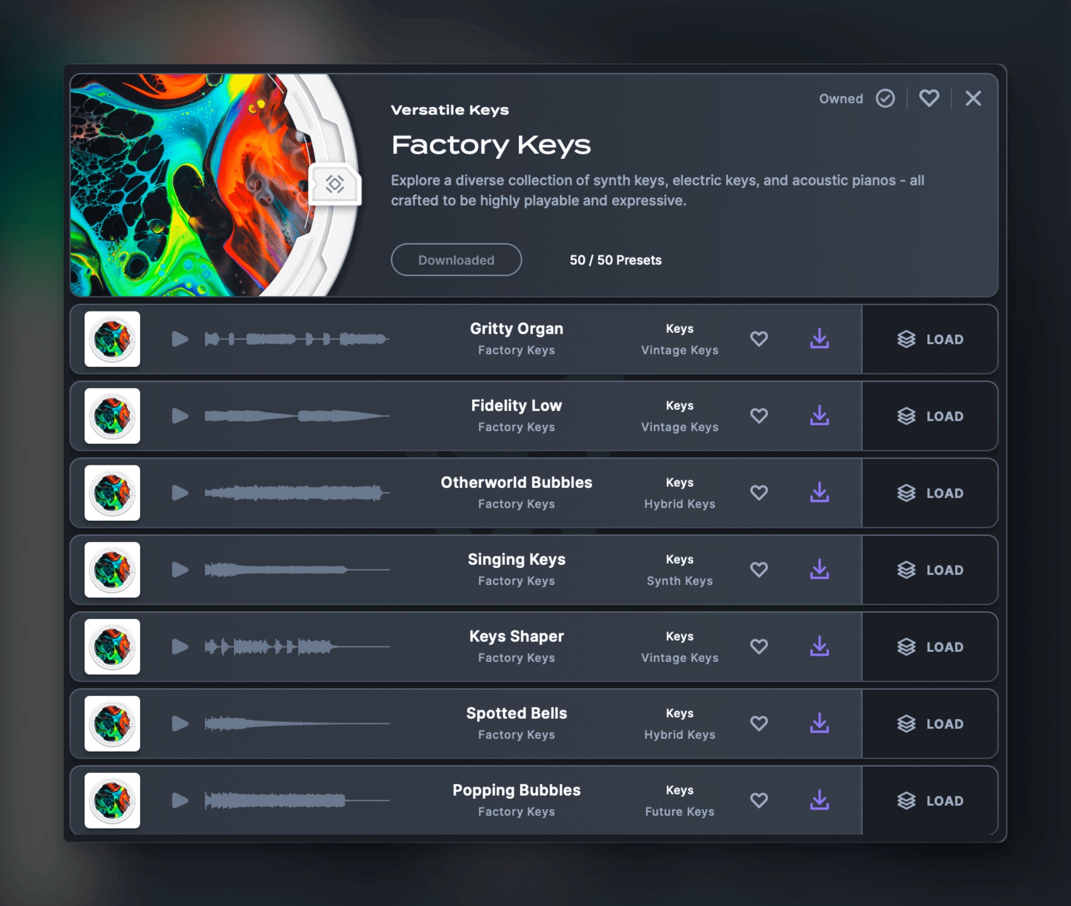The width and height of the screenshot is (1071, 906).
Task: Open the Singing Keys thumbnail
Action: [x=112, y=570]
